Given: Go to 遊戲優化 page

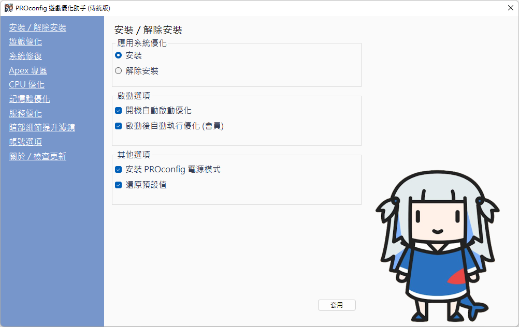Looking at the screenshot, I should point(25,42).
